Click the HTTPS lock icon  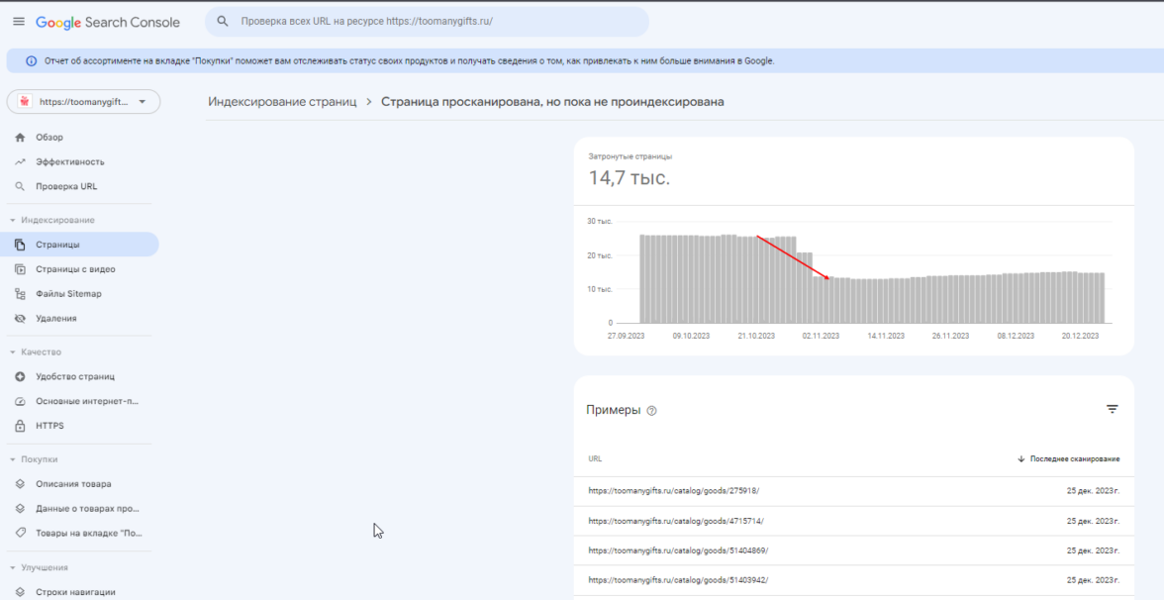click(x=20, y=426)
